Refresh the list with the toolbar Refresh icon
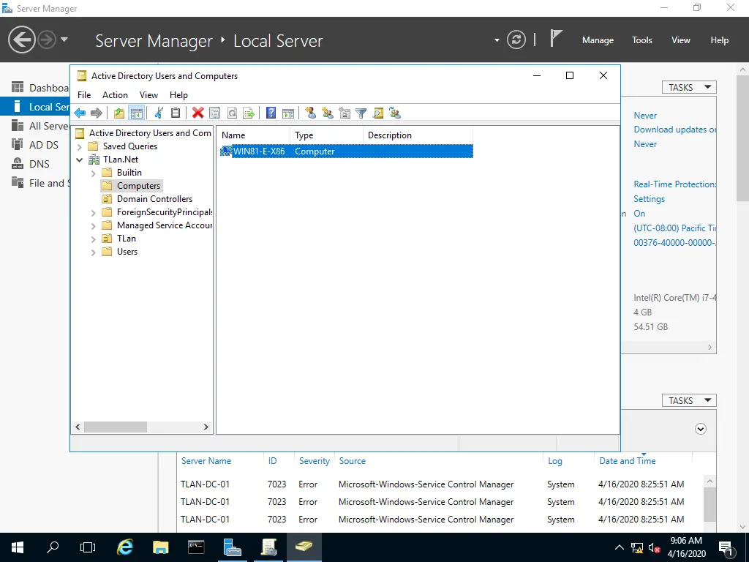 [232, 113]
